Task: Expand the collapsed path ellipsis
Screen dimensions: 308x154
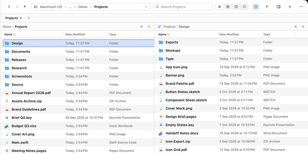Action: point(70,7)
